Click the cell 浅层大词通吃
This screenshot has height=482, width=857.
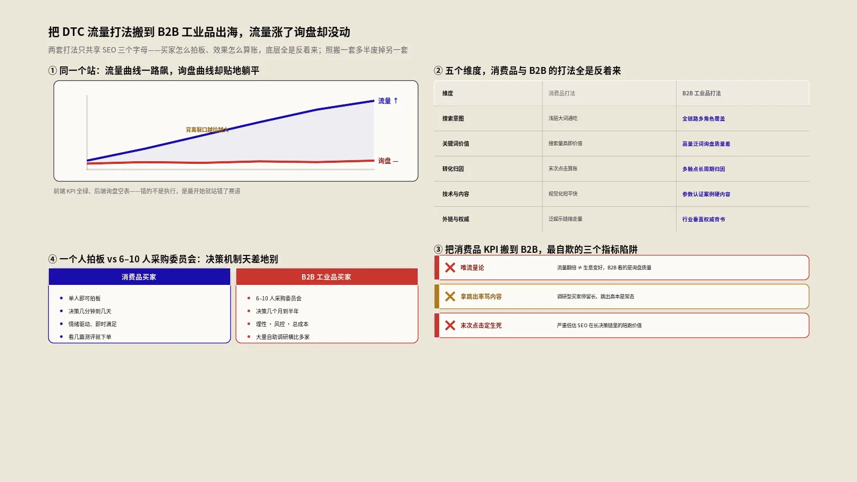point(563,118)
